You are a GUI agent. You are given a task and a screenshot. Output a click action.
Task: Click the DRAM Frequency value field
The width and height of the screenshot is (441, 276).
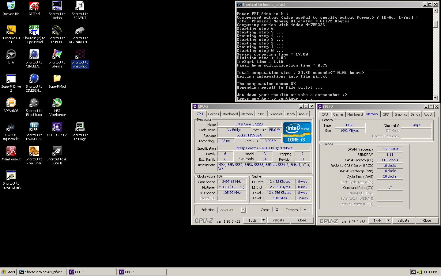pos(390,149)
